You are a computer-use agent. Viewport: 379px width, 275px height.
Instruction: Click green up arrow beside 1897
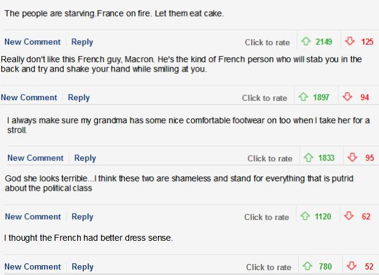(x=303, y=97)
